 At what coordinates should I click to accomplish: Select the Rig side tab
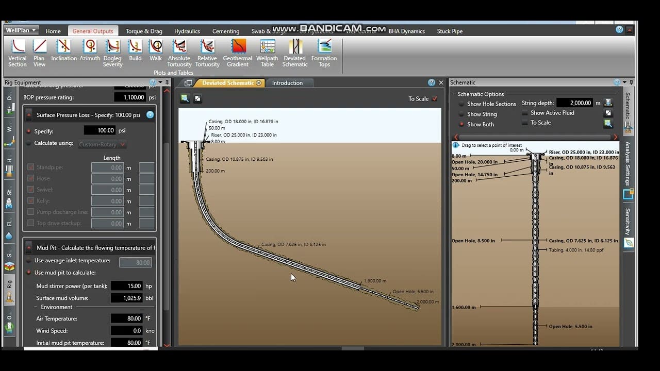pyautogui.click(x=9, y=290)
